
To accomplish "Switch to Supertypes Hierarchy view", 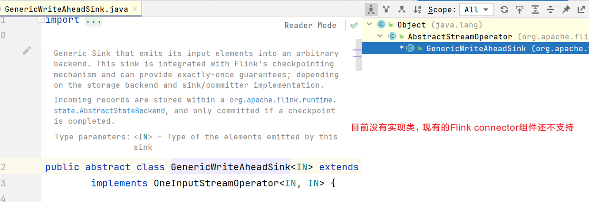I will pyautogui.click(x=386, y=9).
